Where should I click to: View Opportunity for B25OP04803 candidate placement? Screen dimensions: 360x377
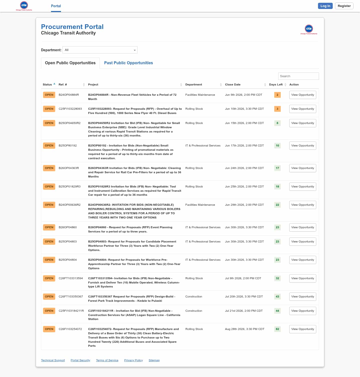tap(303, 242)
